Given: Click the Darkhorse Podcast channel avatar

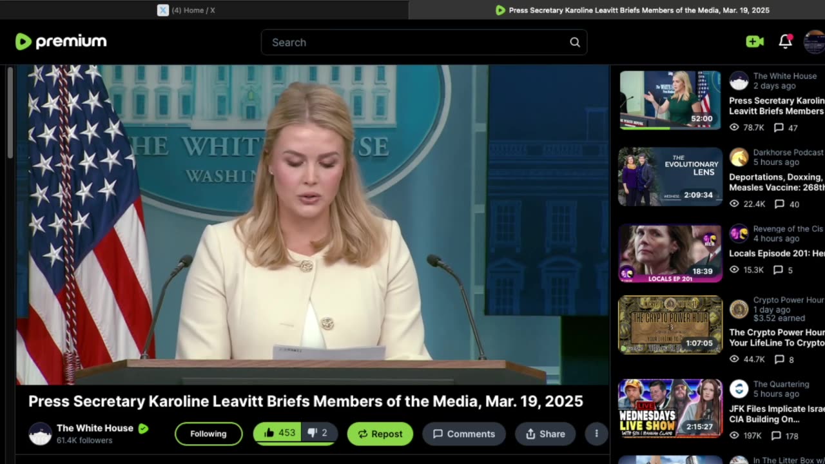Looking at the screenshot, I should (x=739, y=157).
